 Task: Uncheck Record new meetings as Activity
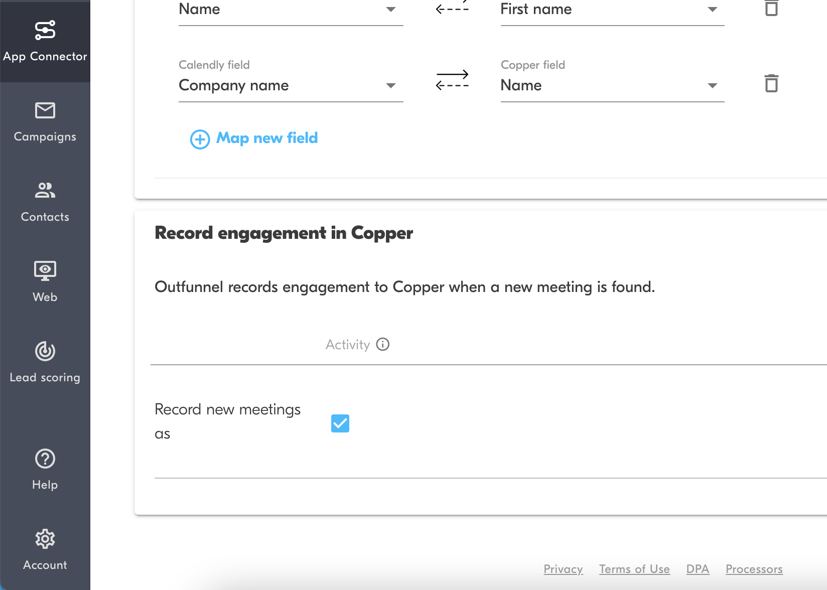click(x=340, y=423)
